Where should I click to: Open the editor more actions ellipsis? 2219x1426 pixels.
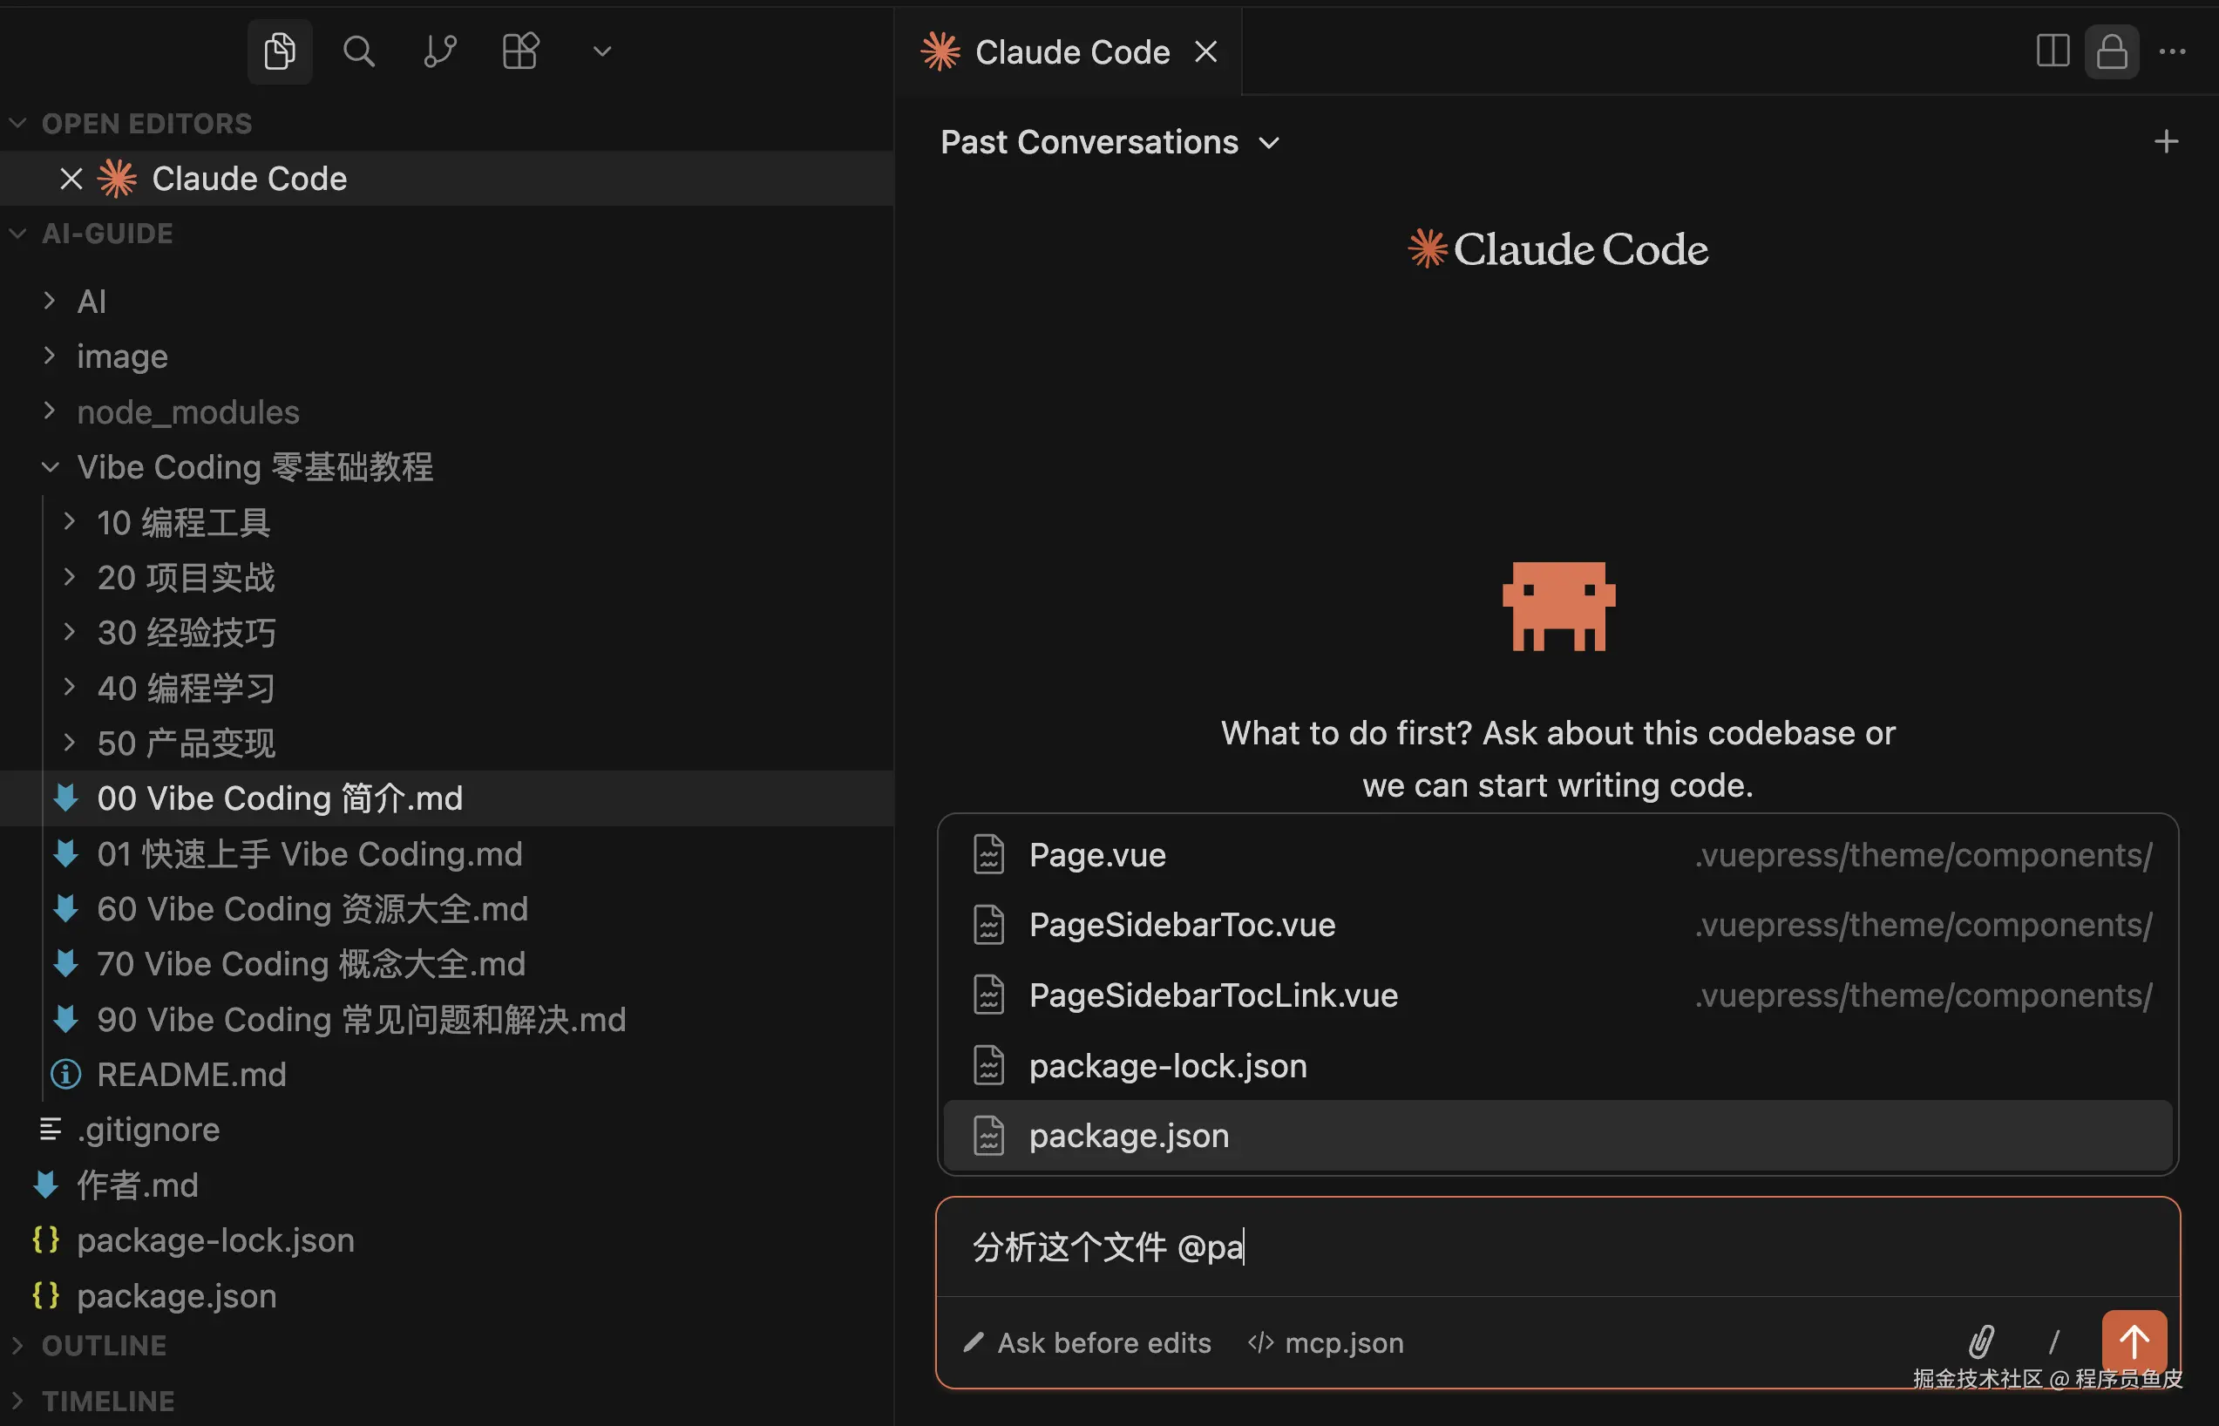(2172, 51)
